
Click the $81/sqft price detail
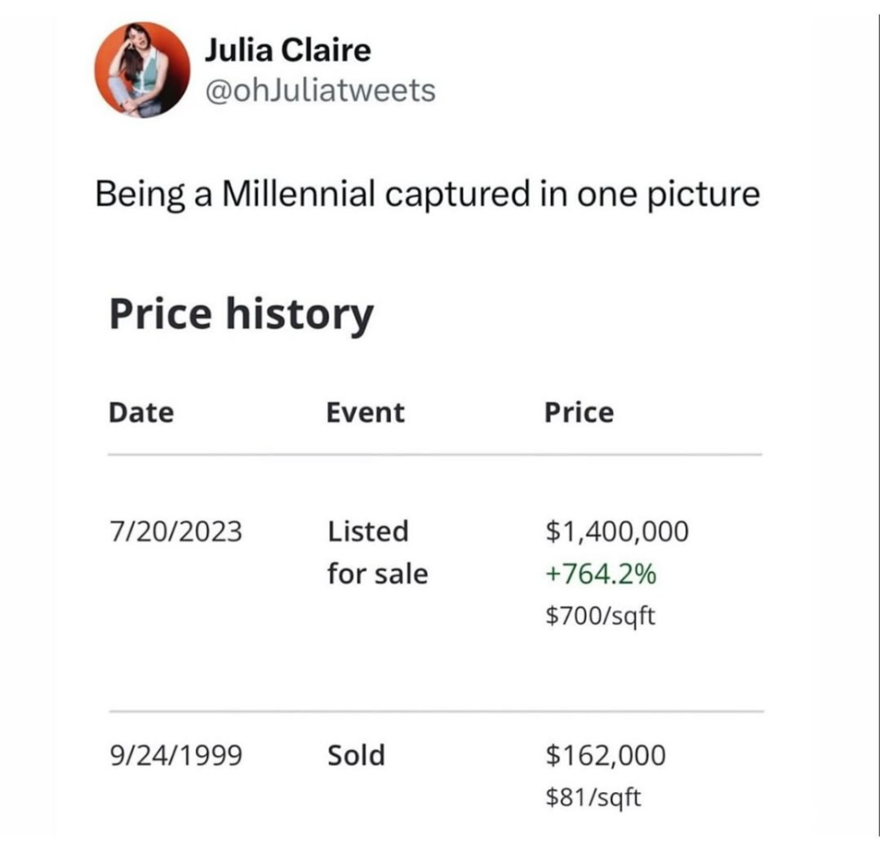pos(593,796)
